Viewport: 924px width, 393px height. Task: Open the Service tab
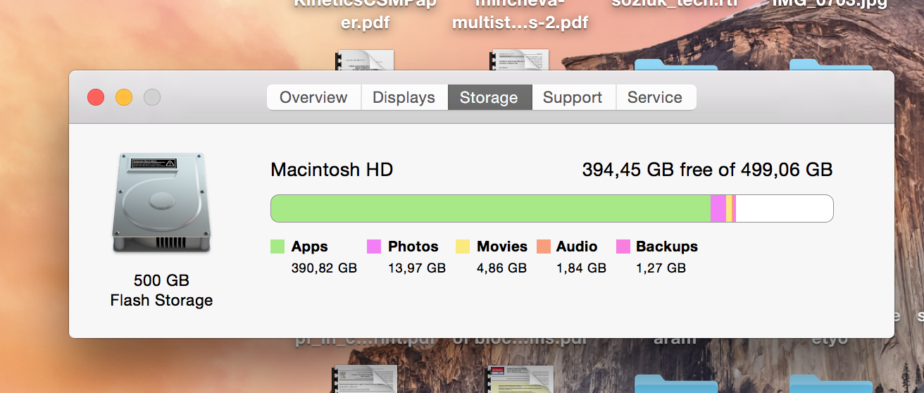(656, 97)
